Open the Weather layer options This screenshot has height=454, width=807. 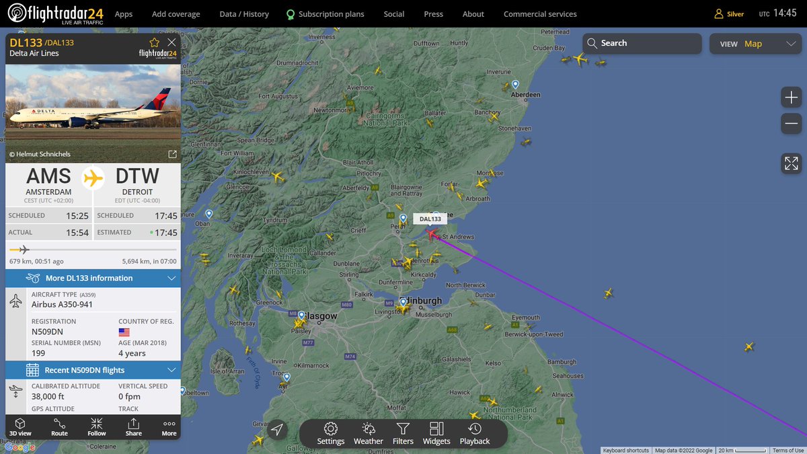[x=368, y=434]
